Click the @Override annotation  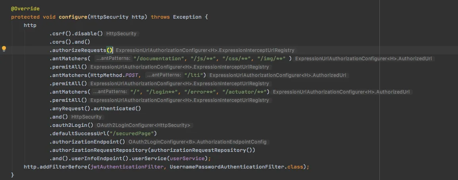[x=25, y=9]
